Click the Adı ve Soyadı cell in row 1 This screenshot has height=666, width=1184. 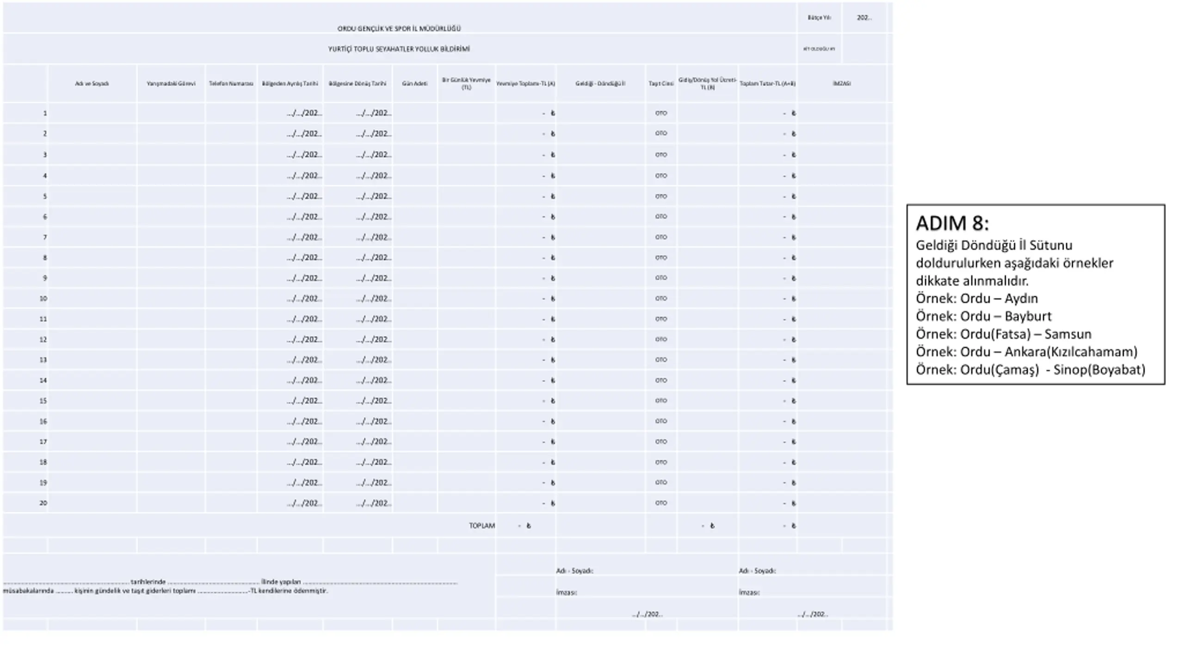92,113
